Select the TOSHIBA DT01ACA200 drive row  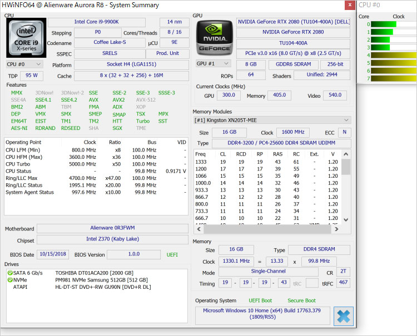point(97,273)
